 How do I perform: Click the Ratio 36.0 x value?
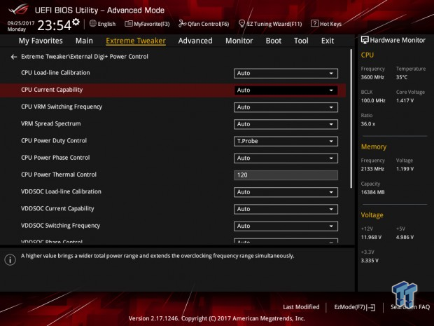click(367, 124)
